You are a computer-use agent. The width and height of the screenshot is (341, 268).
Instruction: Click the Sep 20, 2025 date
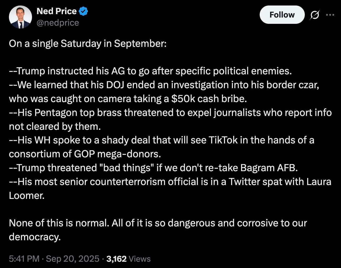[x=73, y=259]
